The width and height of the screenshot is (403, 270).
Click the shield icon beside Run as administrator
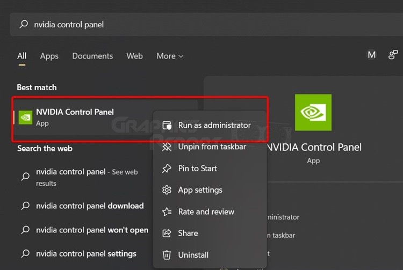click(167, 125)
